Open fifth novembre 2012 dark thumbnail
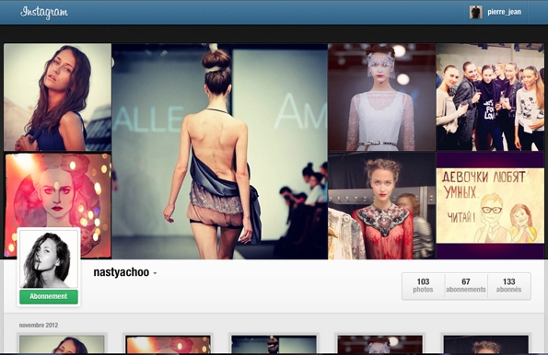 point(486,344)
